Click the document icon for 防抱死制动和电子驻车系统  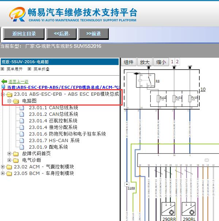point(22,134)
